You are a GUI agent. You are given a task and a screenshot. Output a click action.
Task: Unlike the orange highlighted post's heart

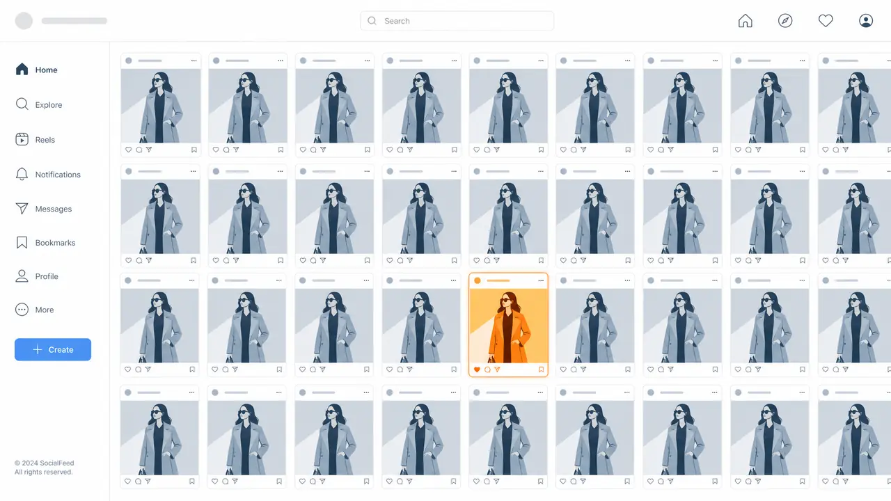pos(477,369)
